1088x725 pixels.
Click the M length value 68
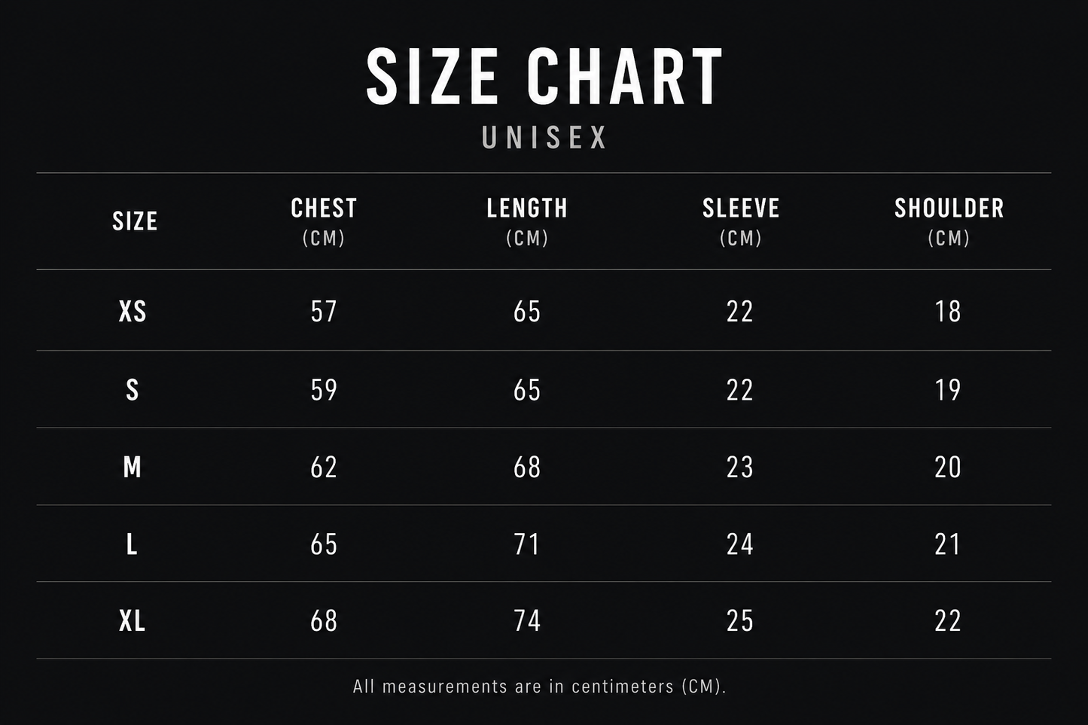point(527,468)
